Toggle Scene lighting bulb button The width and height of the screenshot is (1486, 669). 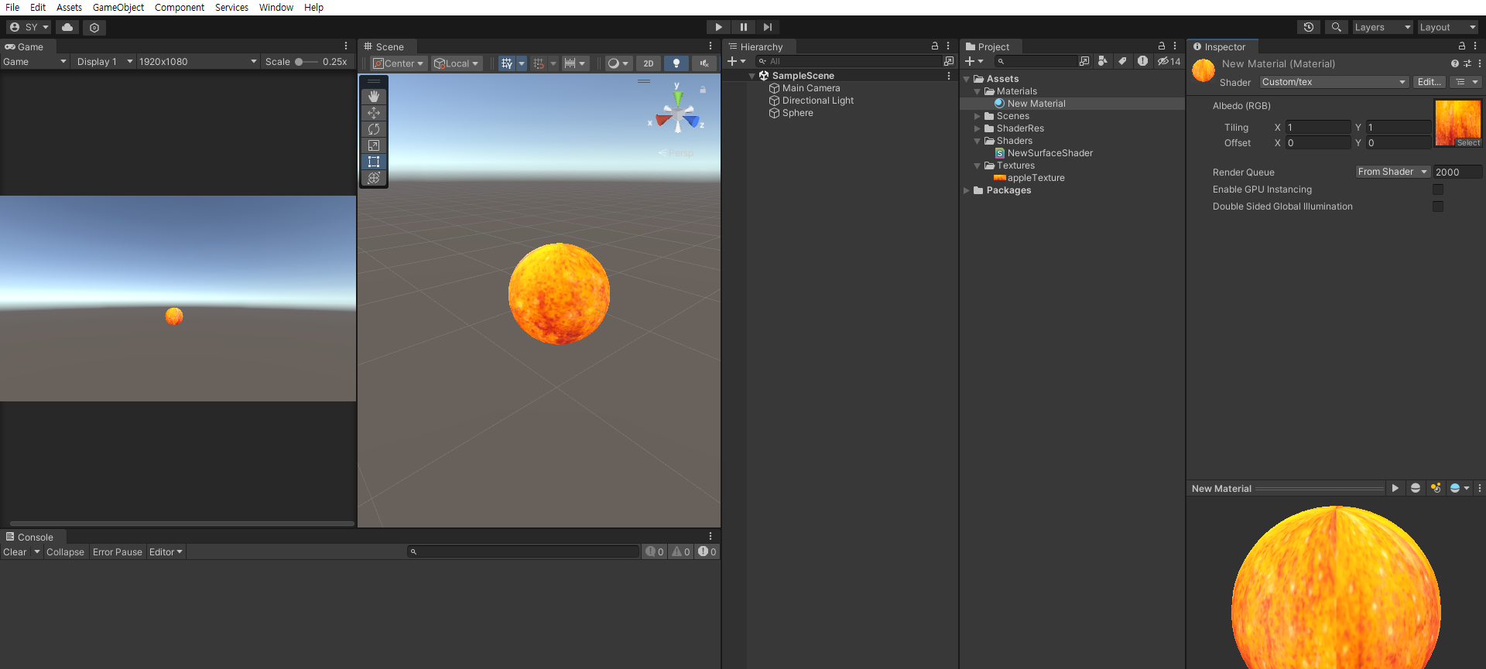(x=676, y=63)
